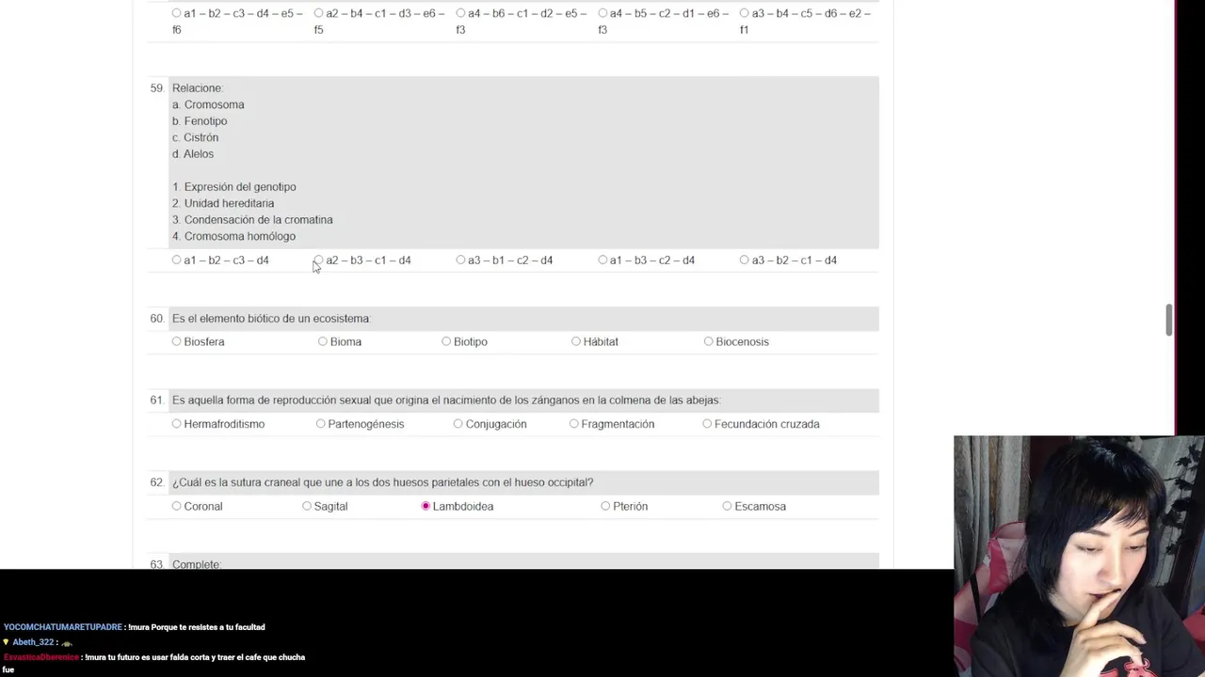
Task: Click '1. Expresión del genotipo' line
Action: (x=234, y=187)
